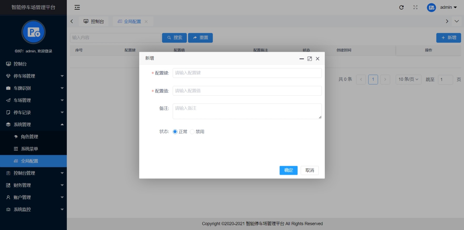The height and width of the screenshot is (230, 464).
Task: Click the 系统菜单 list icon
Action: tap(16, 149)
